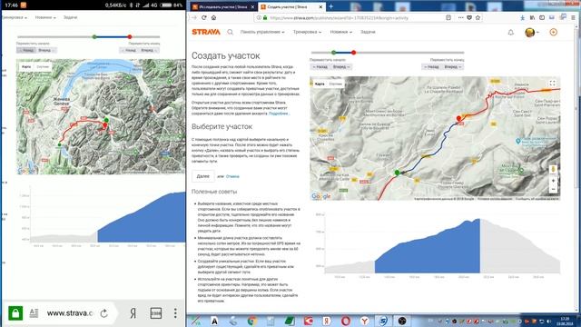The image size is (581, 327).
Task: Switch phone map to Карта view
Action: click(x=26, y=66)
